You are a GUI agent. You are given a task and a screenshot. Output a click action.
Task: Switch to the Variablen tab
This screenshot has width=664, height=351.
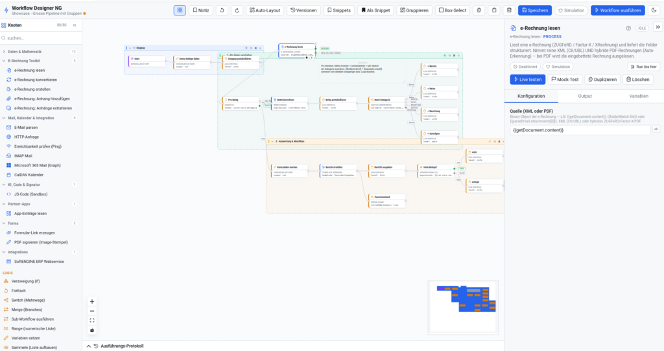coord(638,96)
